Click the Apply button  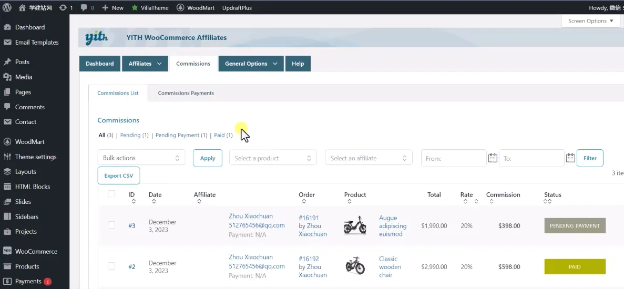pos(208,158)
